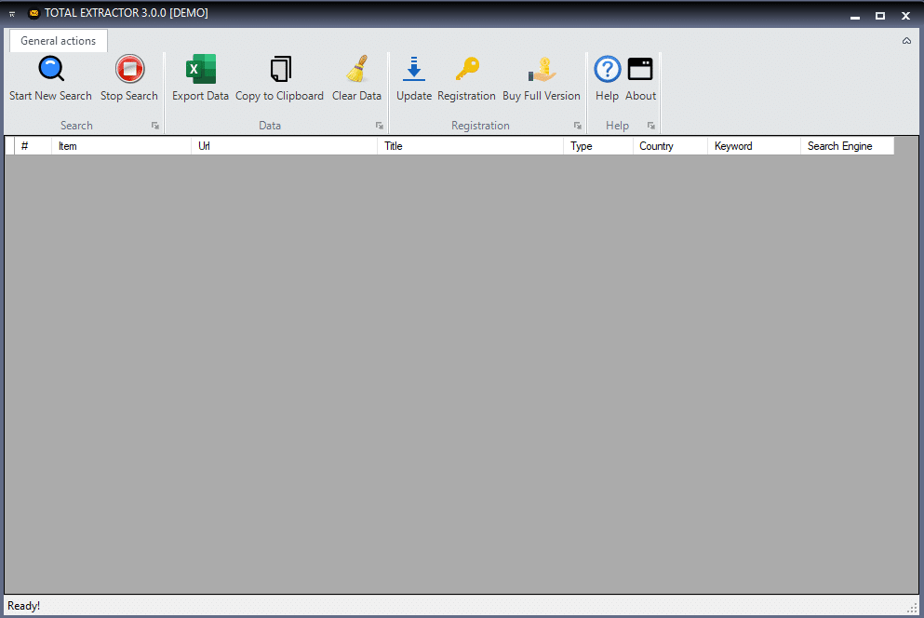Buy the full version

pyautogui.click(x=541, y=78)
